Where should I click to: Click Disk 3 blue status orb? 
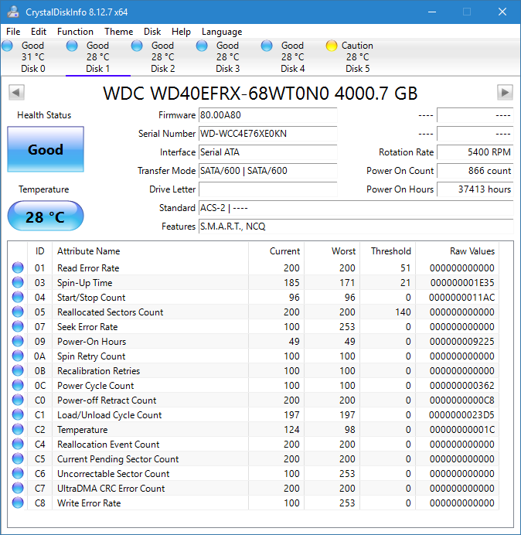(202, 46)
